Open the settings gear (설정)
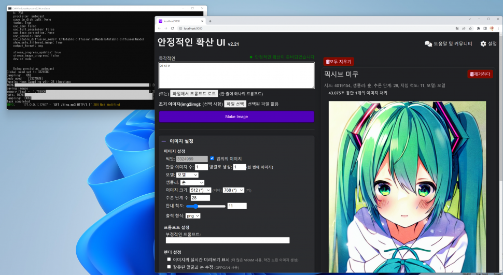Screen dimensions: 503x275 click(x=488, y=44)
